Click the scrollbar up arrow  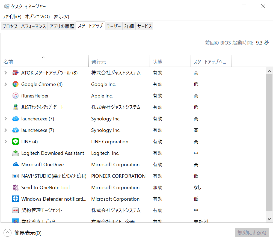tap(269, 71)
